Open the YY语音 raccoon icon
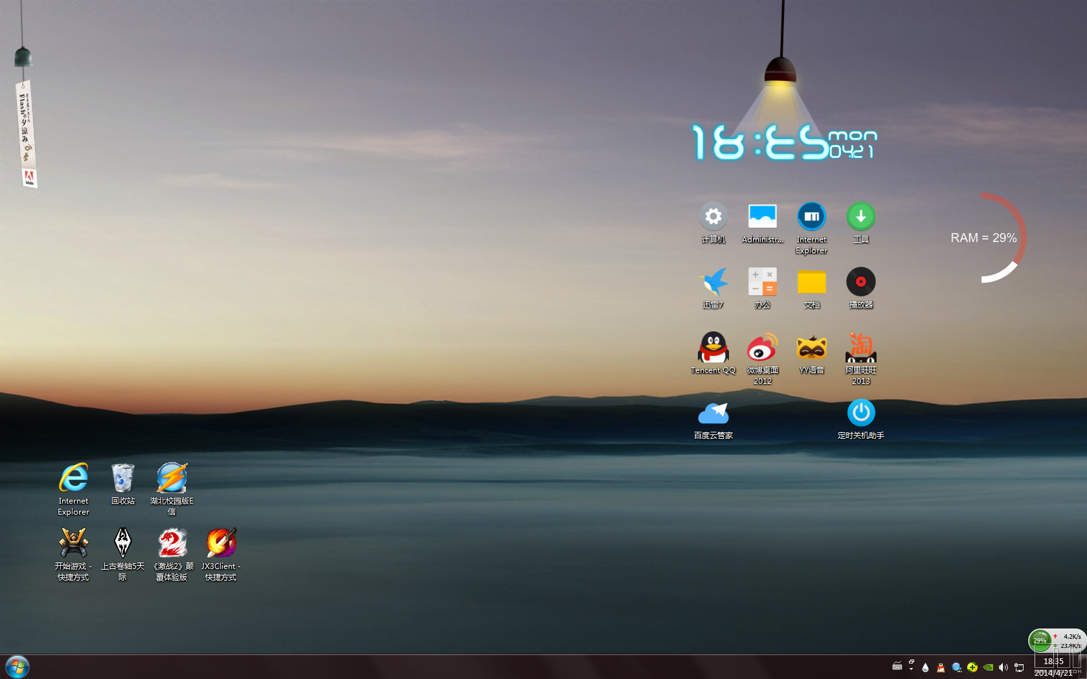This screenshot has height=679, width=1087. click(x=811, y=348)
